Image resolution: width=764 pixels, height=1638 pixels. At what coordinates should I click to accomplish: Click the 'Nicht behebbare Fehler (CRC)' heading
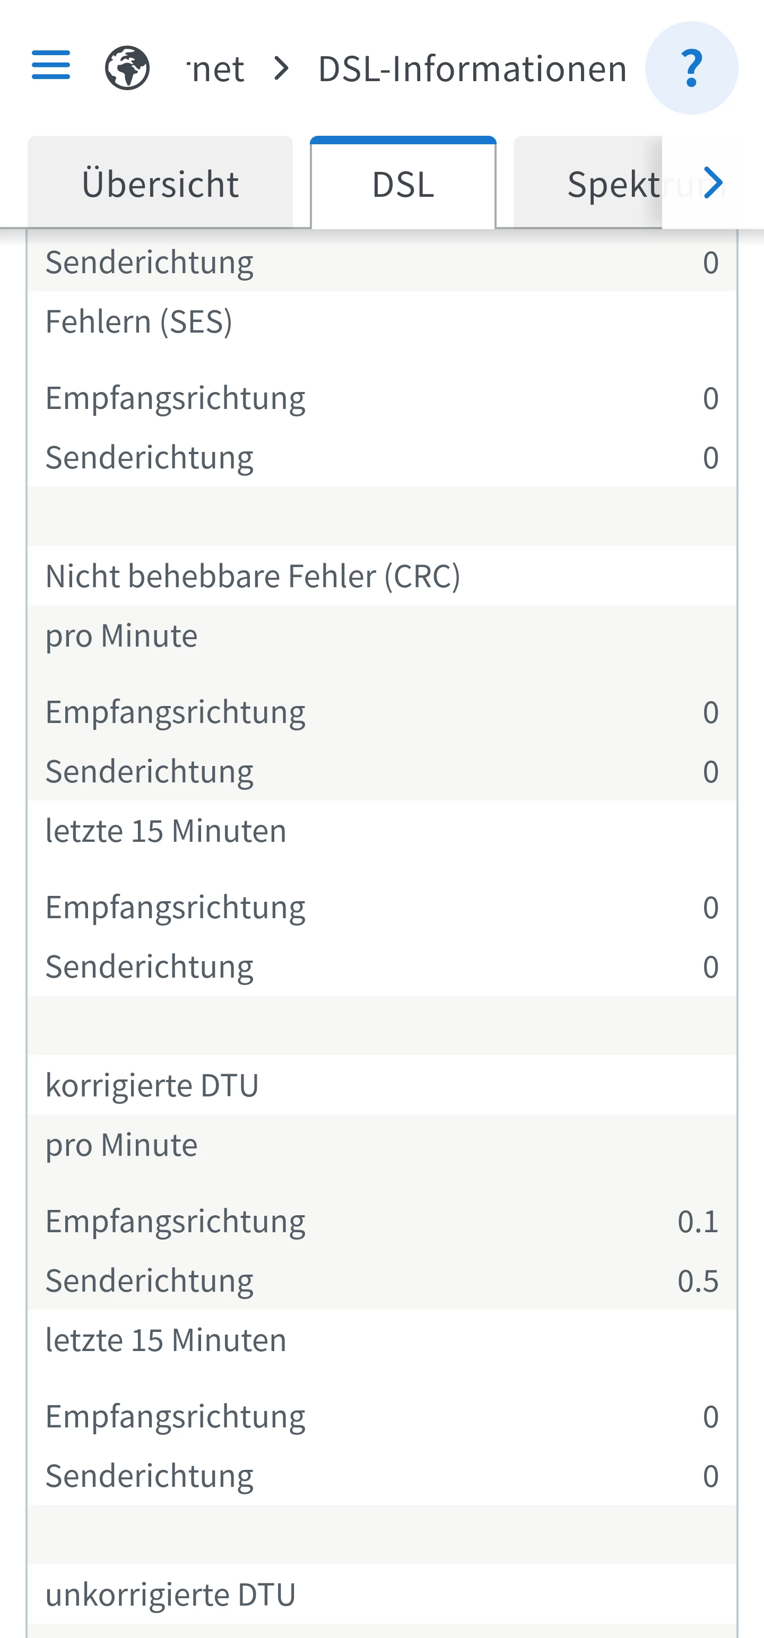pos(253,576)
